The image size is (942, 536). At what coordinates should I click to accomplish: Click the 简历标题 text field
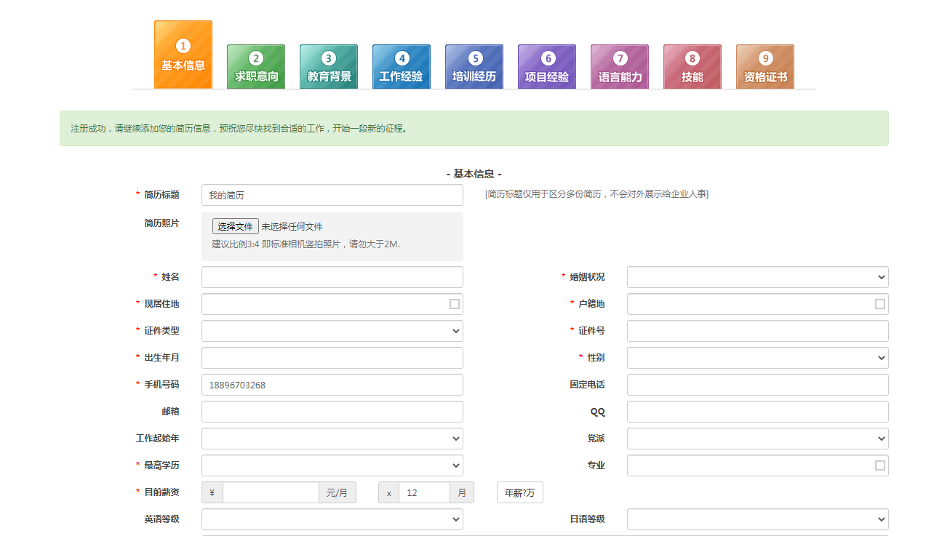332,195
